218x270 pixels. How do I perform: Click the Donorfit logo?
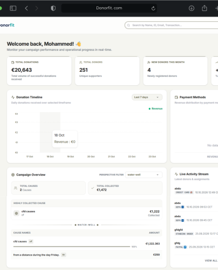click(7, 25)
